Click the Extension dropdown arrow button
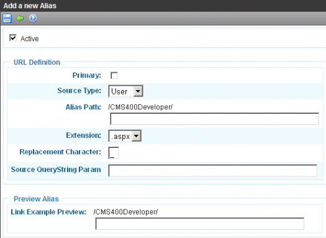 pyautogui.click(x=136, y=136)
